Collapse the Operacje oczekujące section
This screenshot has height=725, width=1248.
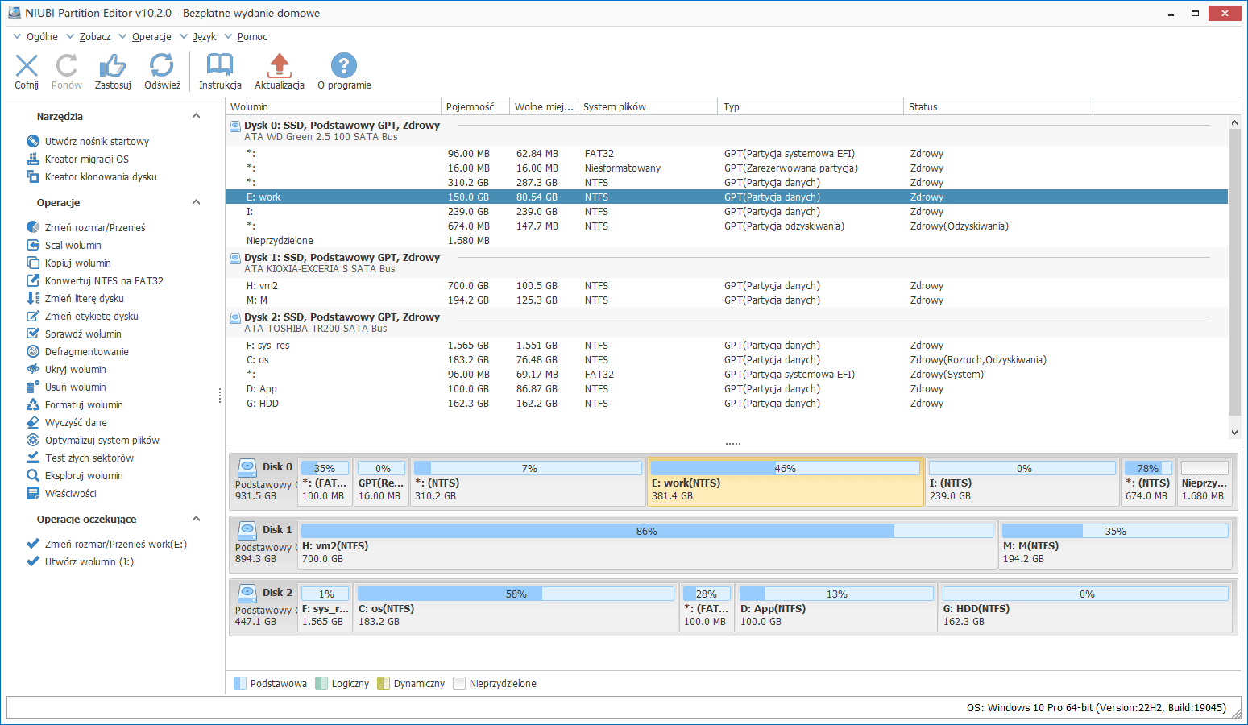pos(196,520)
